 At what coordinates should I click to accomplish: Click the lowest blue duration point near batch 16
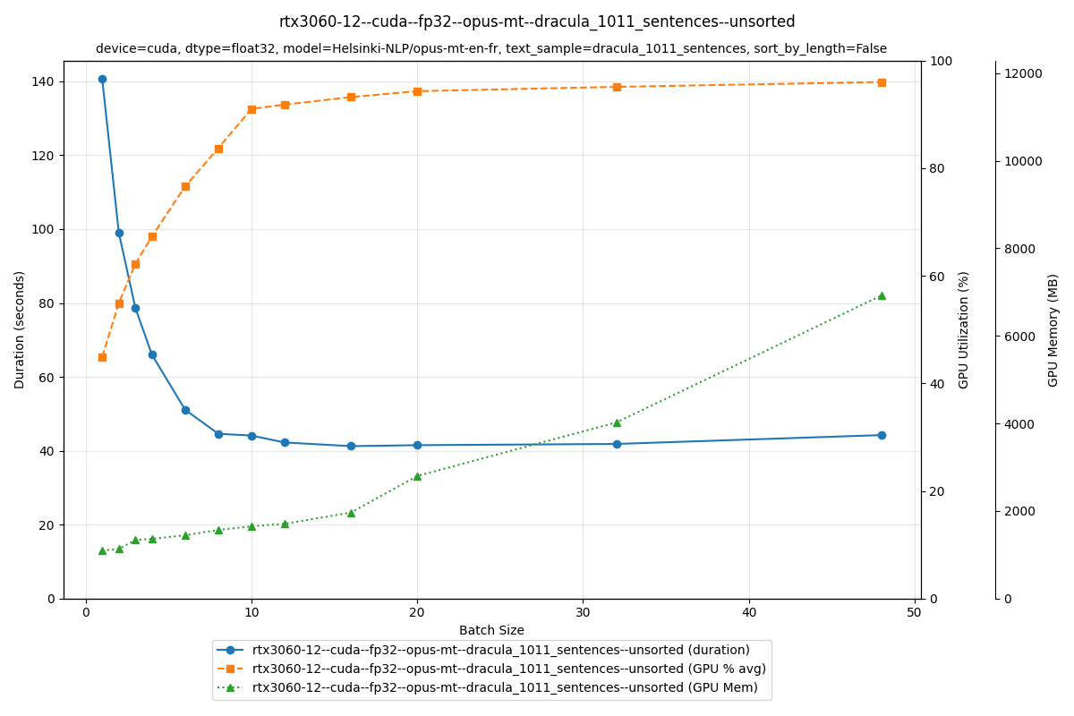(350, 445)
